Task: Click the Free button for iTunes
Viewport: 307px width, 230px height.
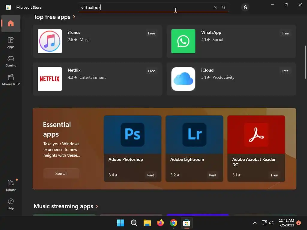Action: click(x=151, y=33)
